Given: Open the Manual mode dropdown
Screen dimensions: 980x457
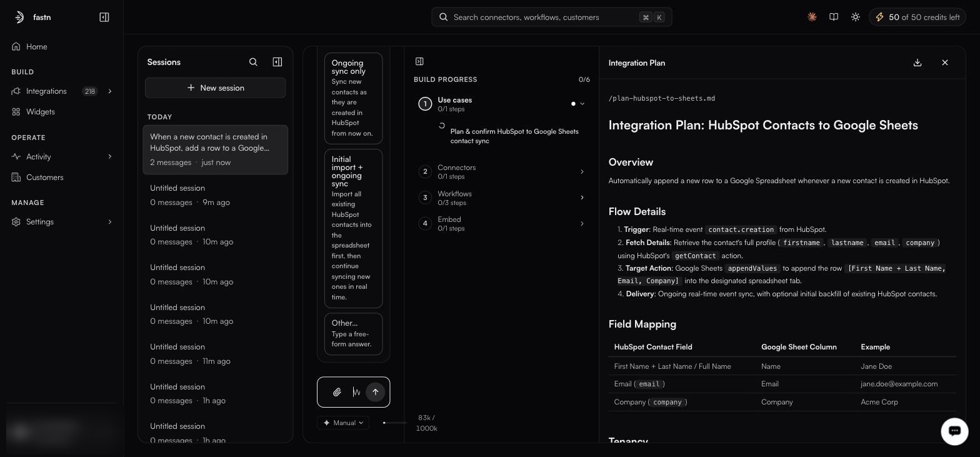Looking at the screenshot, I should pos(343,423).
